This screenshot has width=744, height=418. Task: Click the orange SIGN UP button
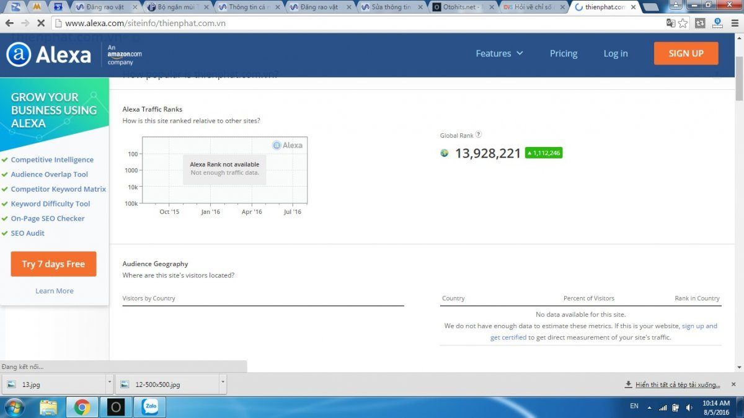click(x=686, y=53)
